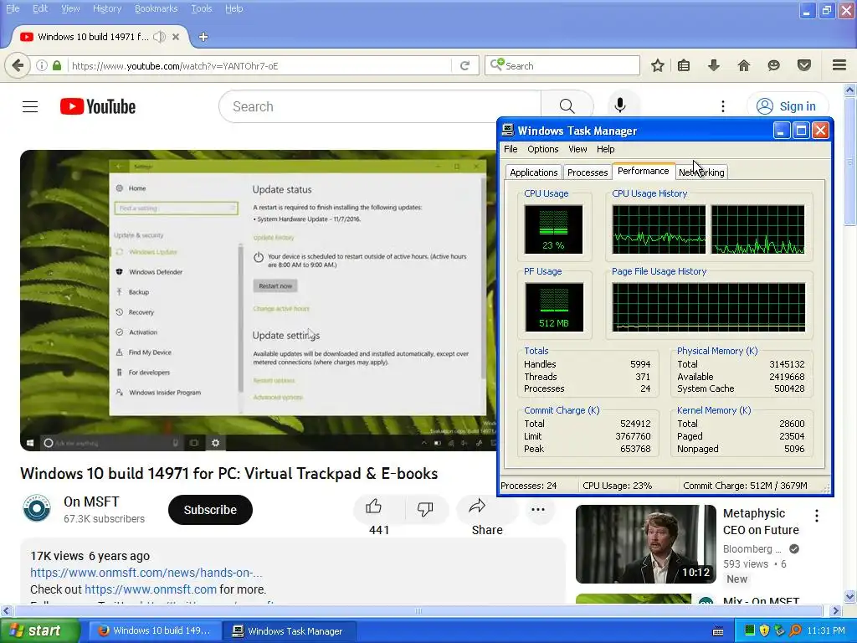857x643 pixels.
Task: Open the onmsft.com/news/hands-on link
Action: 146,573
